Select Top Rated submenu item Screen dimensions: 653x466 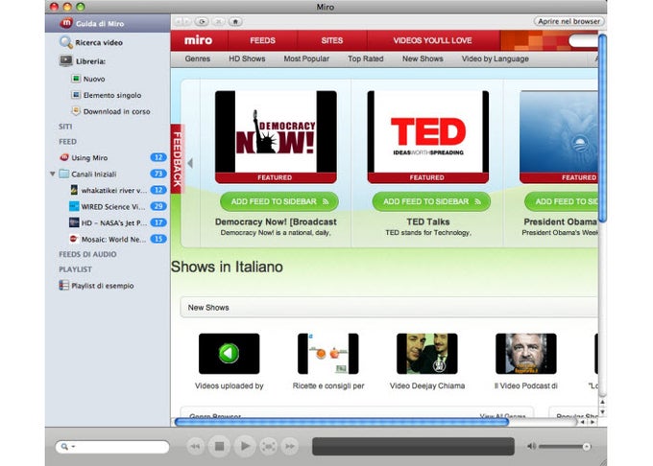coord(366,58)
